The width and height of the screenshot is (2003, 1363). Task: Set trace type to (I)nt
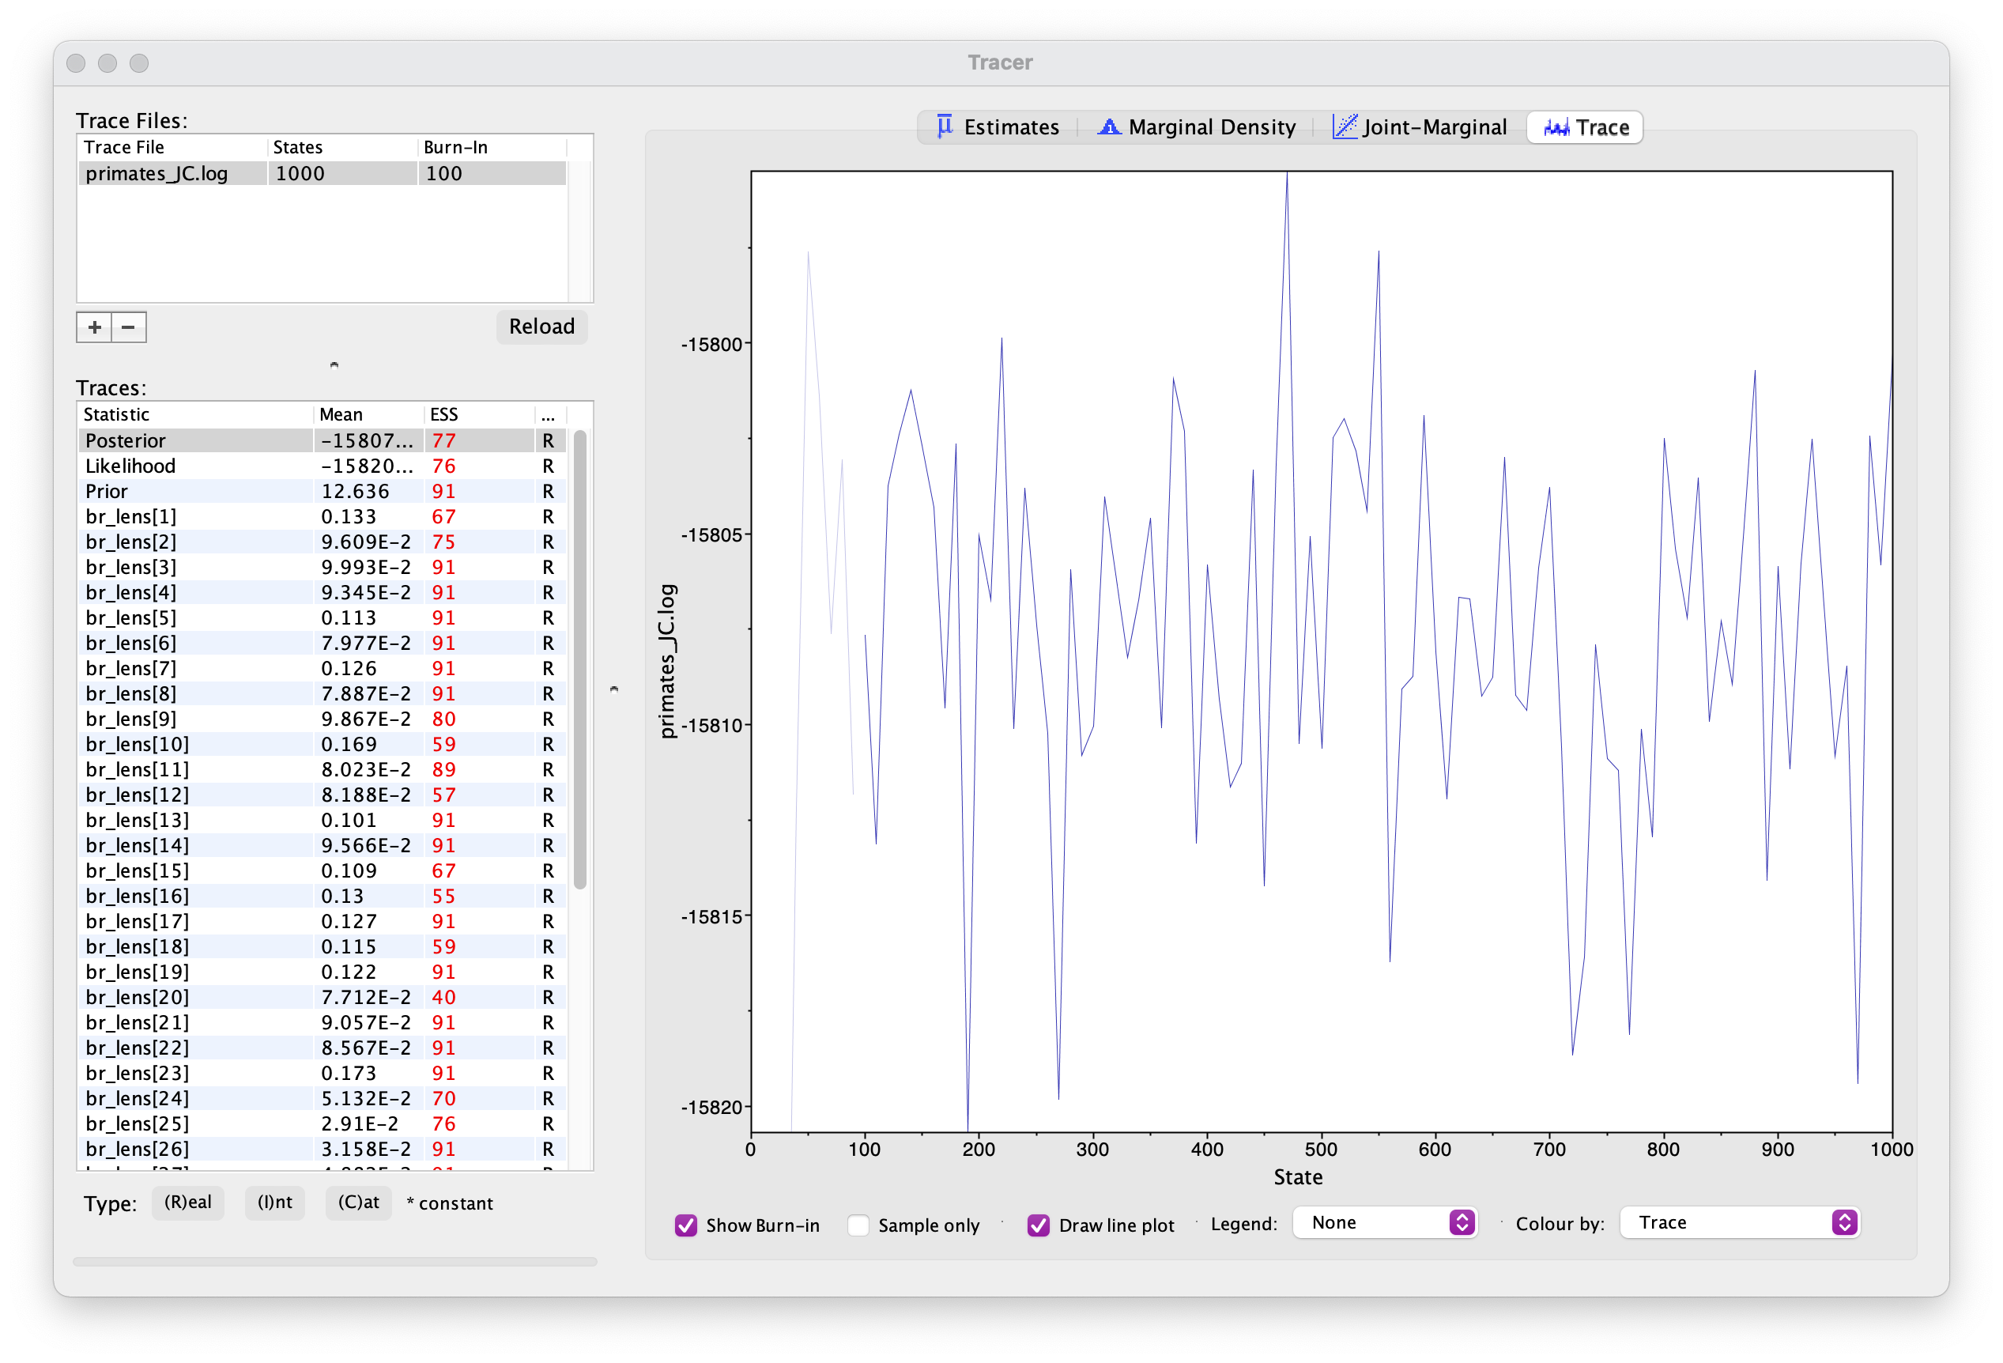point(275,1203)
